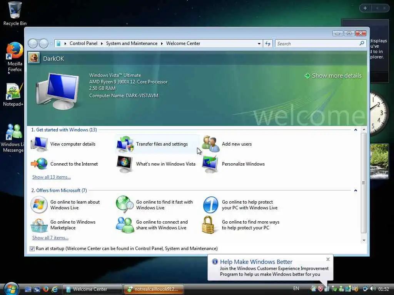Open the Windows Marketplace basket icon
Image resolution: width=394 pixels, height=295 pixels.
(39, 225)
